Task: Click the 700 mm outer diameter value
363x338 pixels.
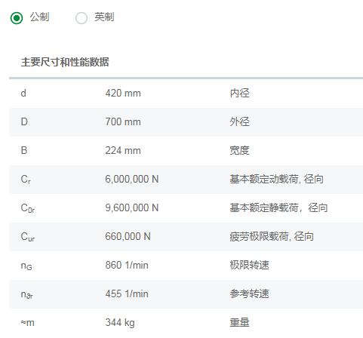Action: (123, 122)
